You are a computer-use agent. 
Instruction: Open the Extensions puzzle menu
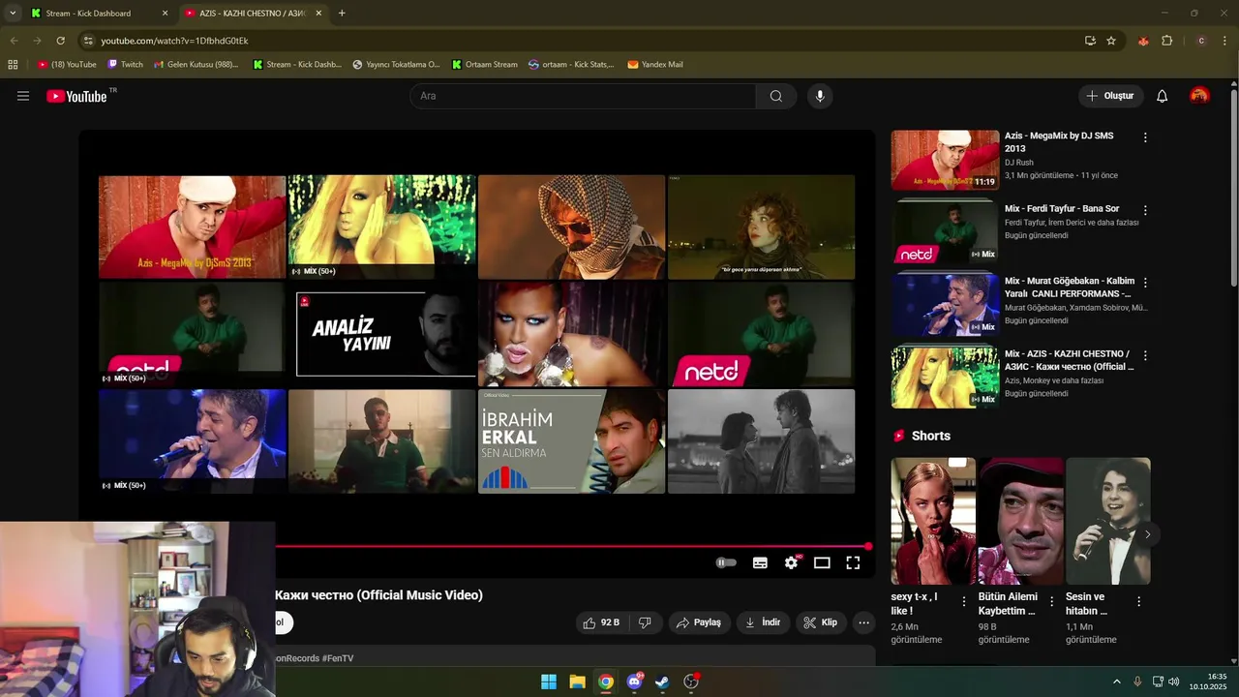[x=1166, y=41]
